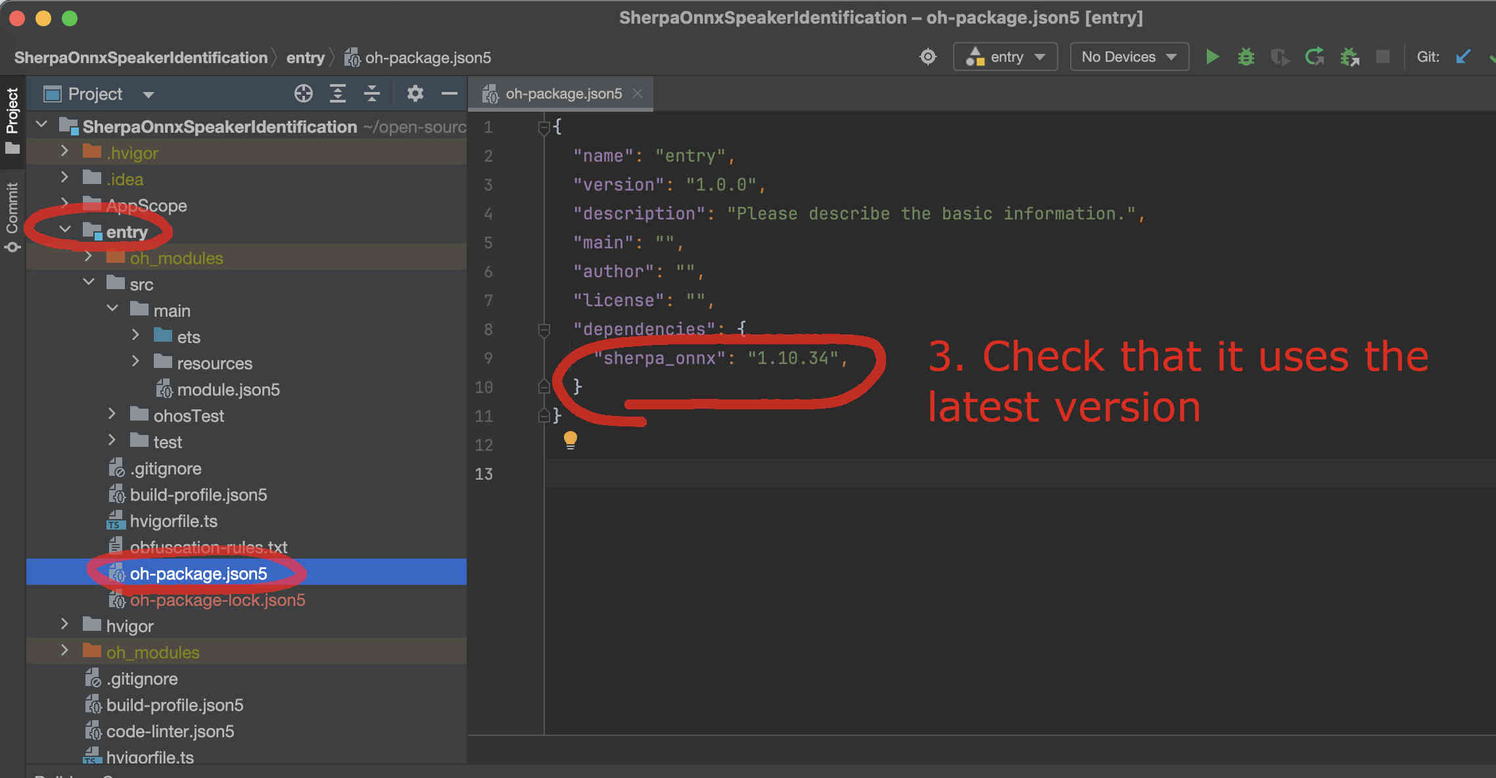Close the oh-package.json5 editor tab

click(x=637, y=93)
